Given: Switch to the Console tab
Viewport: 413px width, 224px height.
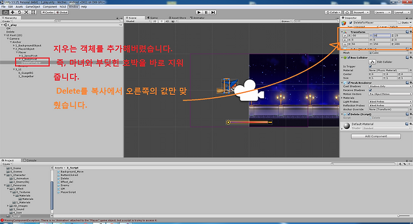Looking at the screenshot, I should pos(30,160).
